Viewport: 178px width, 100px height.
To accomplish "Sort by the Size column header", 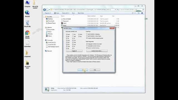I will pyautogui.click(x=113, y=16).
